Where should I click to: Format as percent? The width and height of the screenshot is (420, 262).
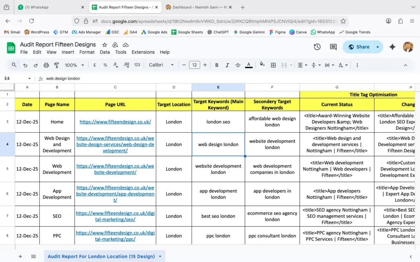pyautogui.click(x=105, y=65)
